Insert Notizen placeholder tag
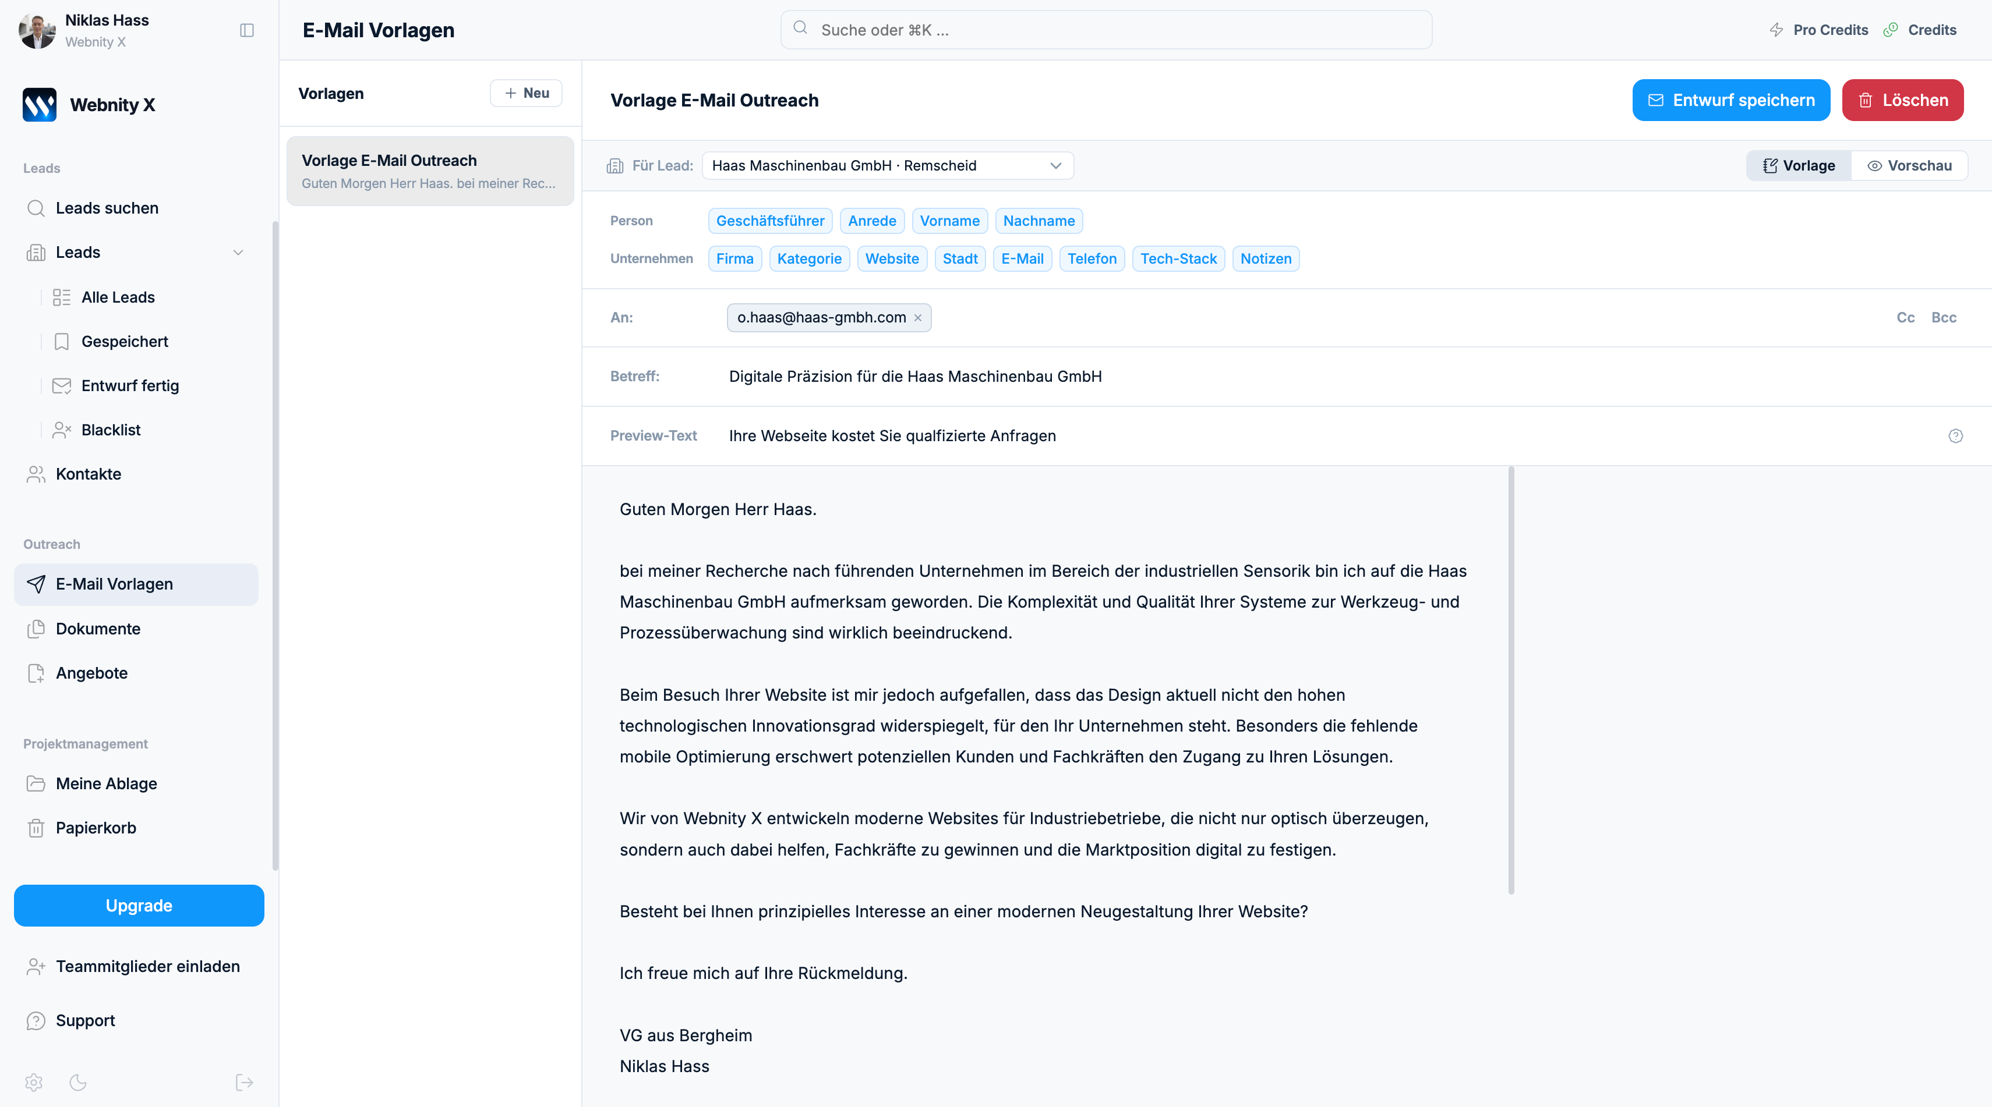 coord(1266,259)
